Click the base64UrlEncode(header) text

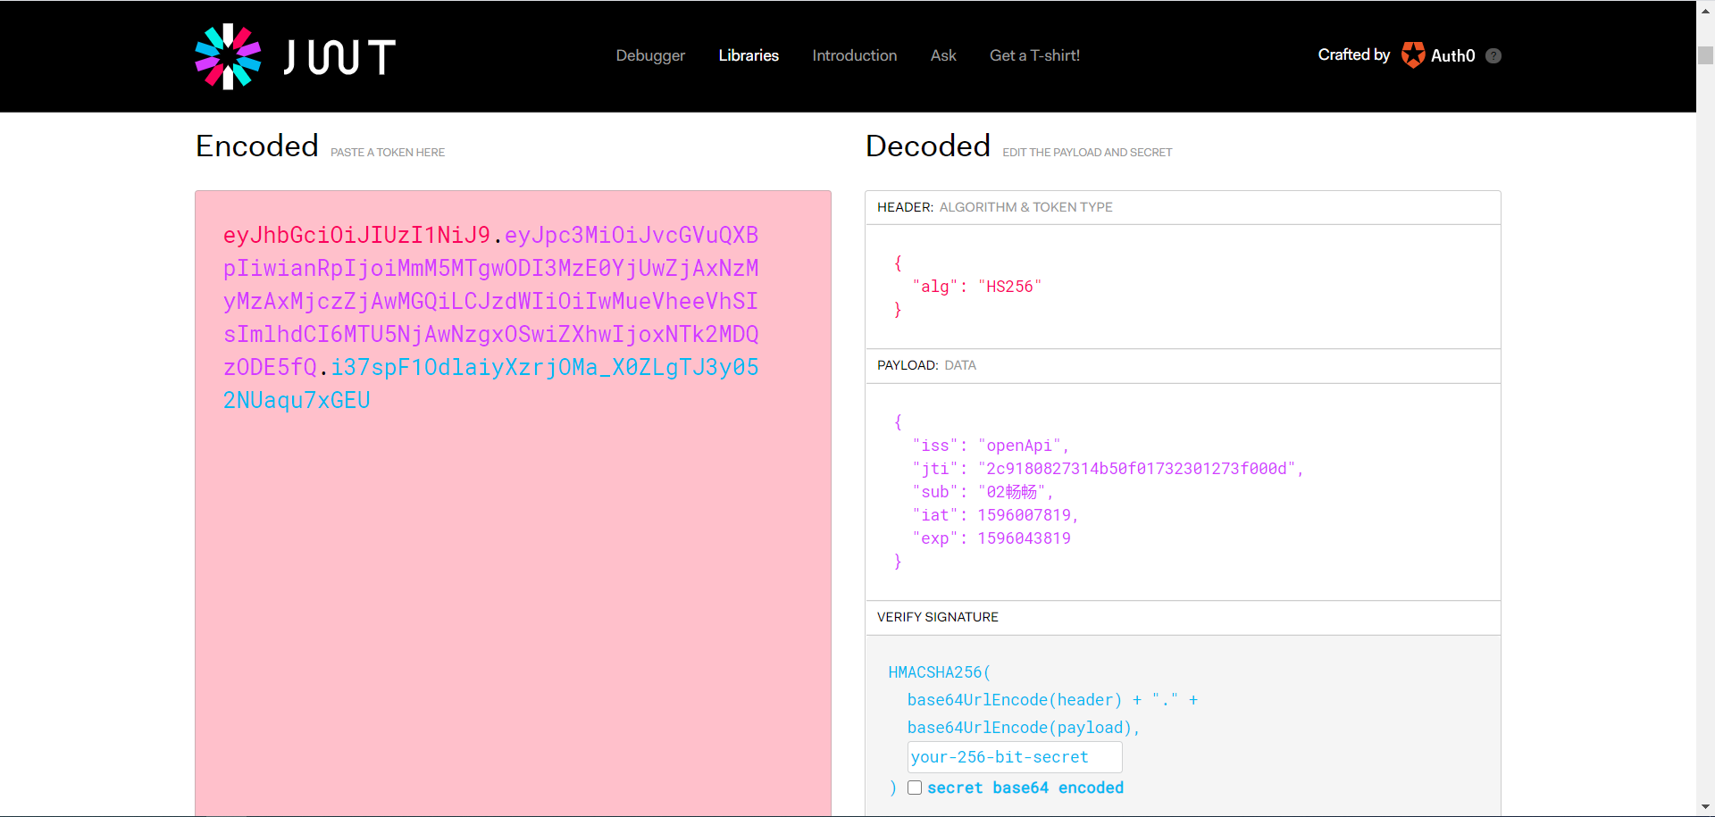coord(1015,700)
